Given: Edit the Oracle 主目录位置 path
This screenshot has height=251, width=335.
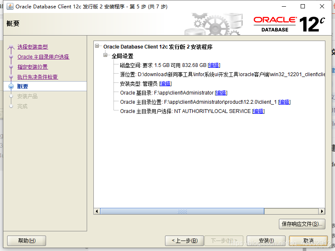Looking at the screenshot, I should click(x=284, y=102).
